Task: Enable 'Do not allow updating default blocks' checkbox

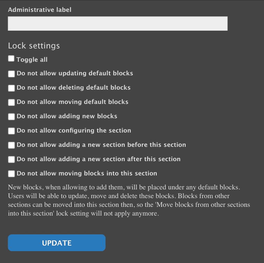Action: point(11,74)
